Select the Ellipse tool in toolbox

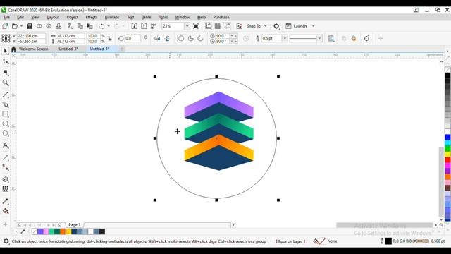(5, 123)
